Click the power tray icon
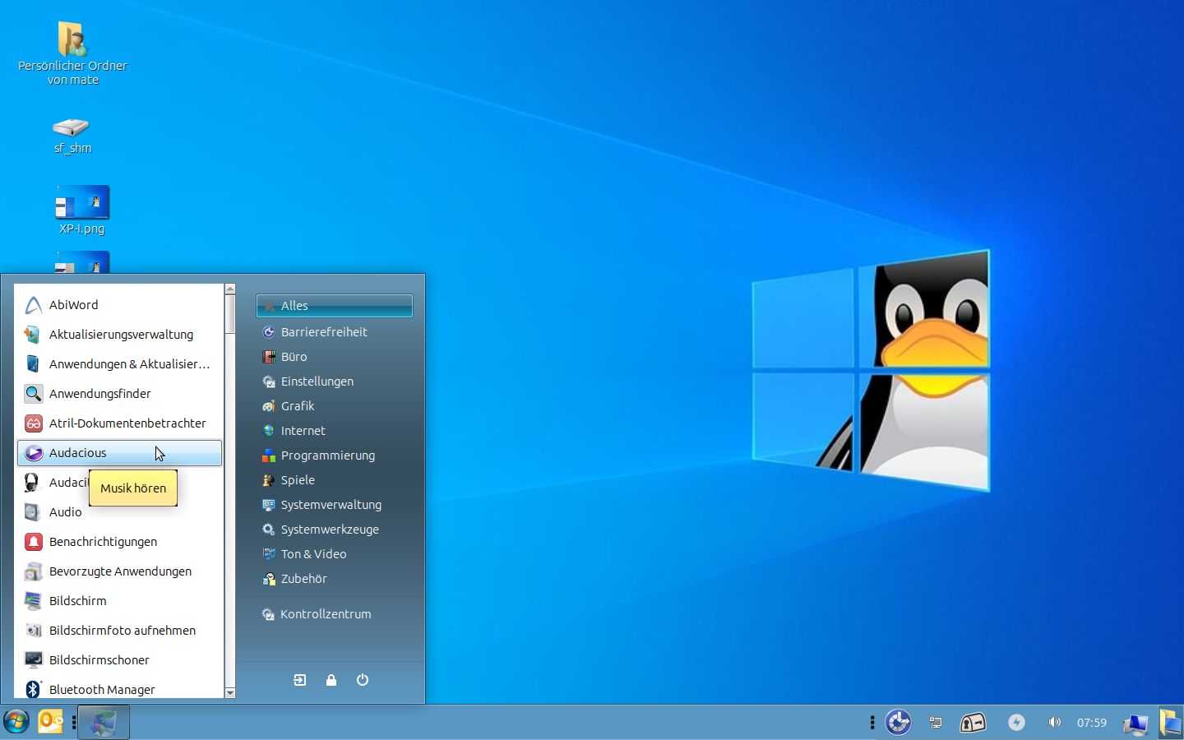The image size is (1184, 740). tap(1016, 723)
